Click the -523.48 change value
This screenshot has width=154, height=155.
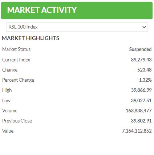[x=143, y=70]
